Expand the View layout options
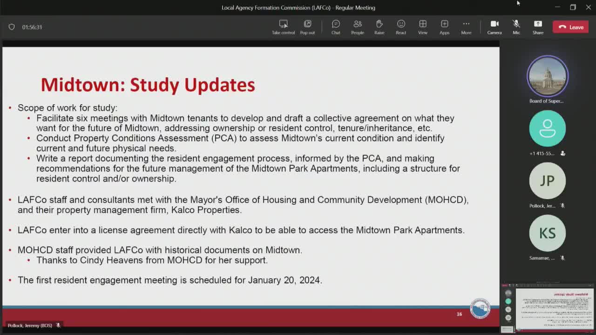596x335 pixels. pyautogui.click(x=422, y=27)
